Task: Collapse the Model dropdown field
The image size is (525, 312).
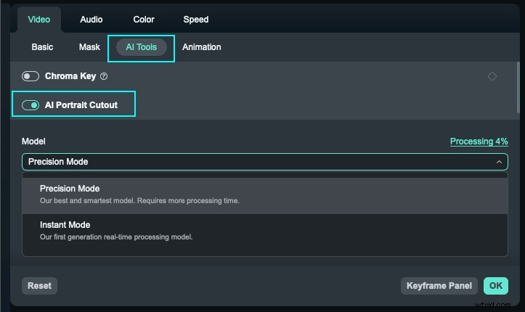Action: (265, 162)
